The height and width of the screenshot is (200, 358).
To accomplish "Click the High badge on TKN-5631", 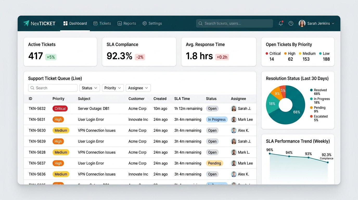I will [x=58, y=120].
